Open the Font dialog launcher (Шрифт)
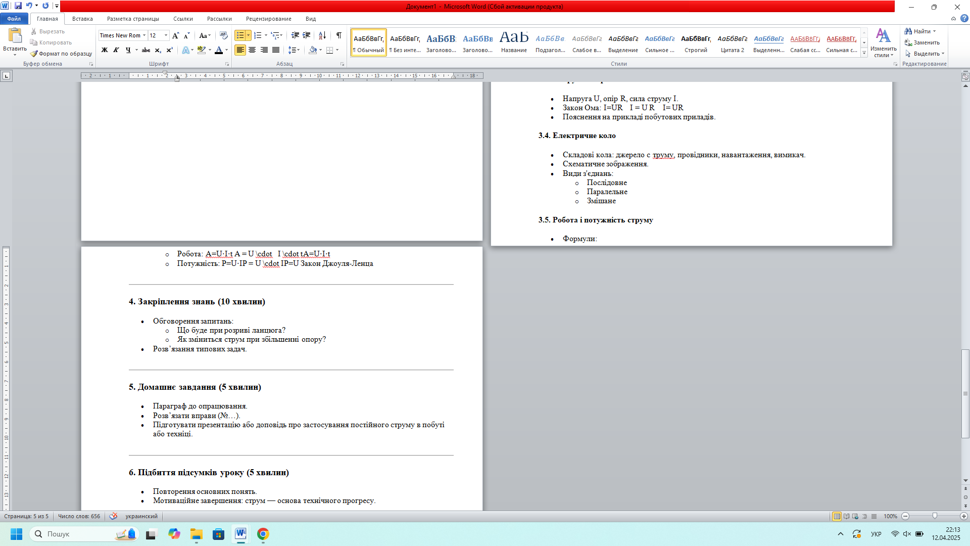 pyautogui.click(x=227, y=64)
